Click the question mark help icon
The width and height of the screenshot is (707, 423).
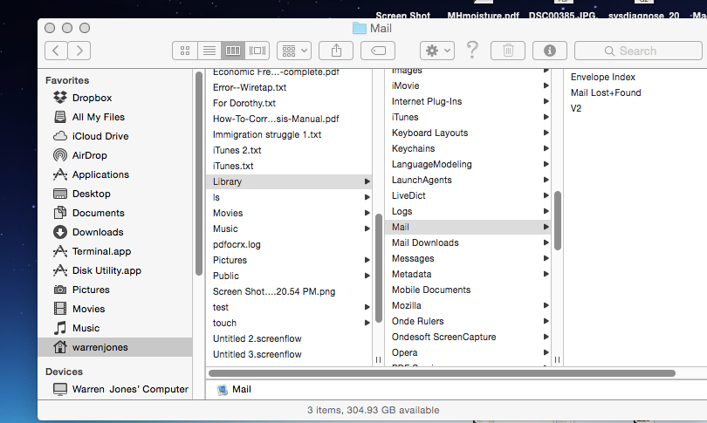click(472, 50)
